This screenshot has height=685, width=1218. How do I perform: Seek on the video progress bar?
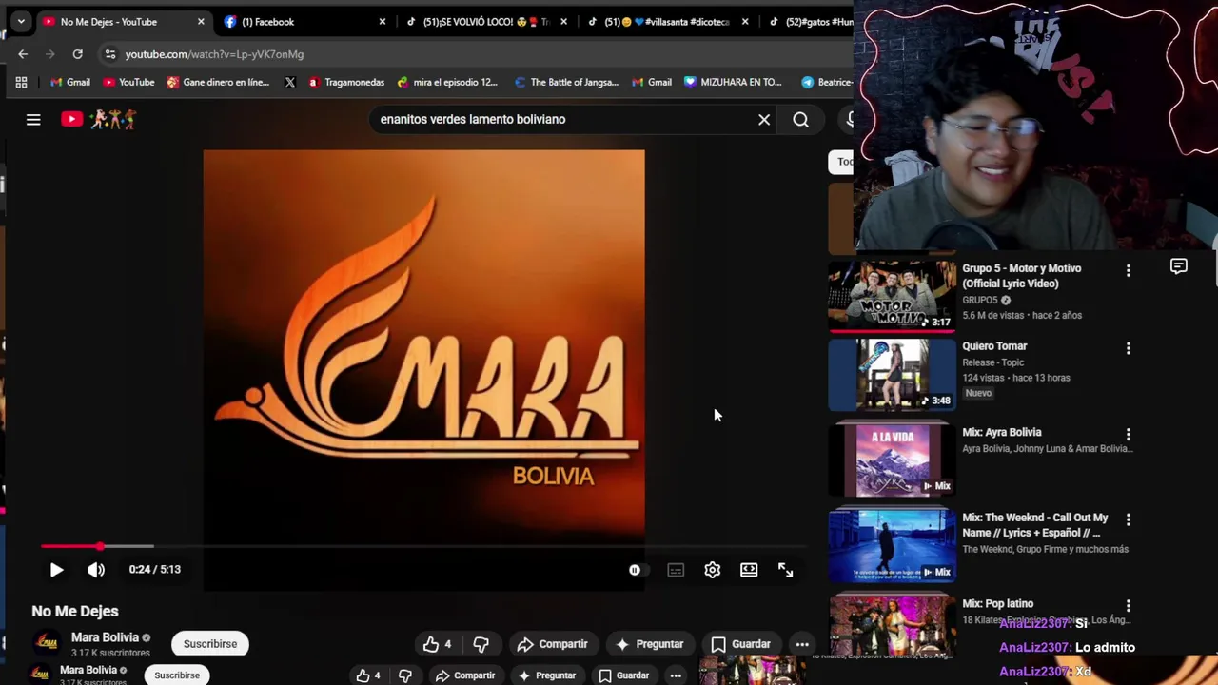click(x=424, y=546)
